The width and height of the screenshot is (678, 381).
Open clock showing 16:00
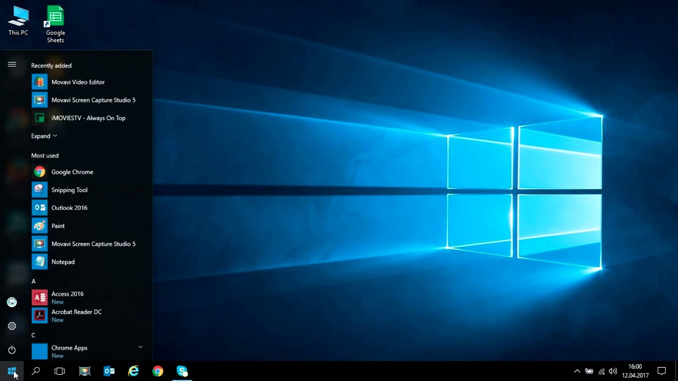tap(635, 371)
